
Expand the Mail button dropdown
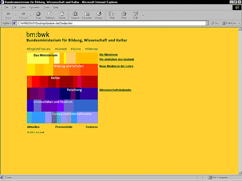pyautogui.click(x=115, y=14)
